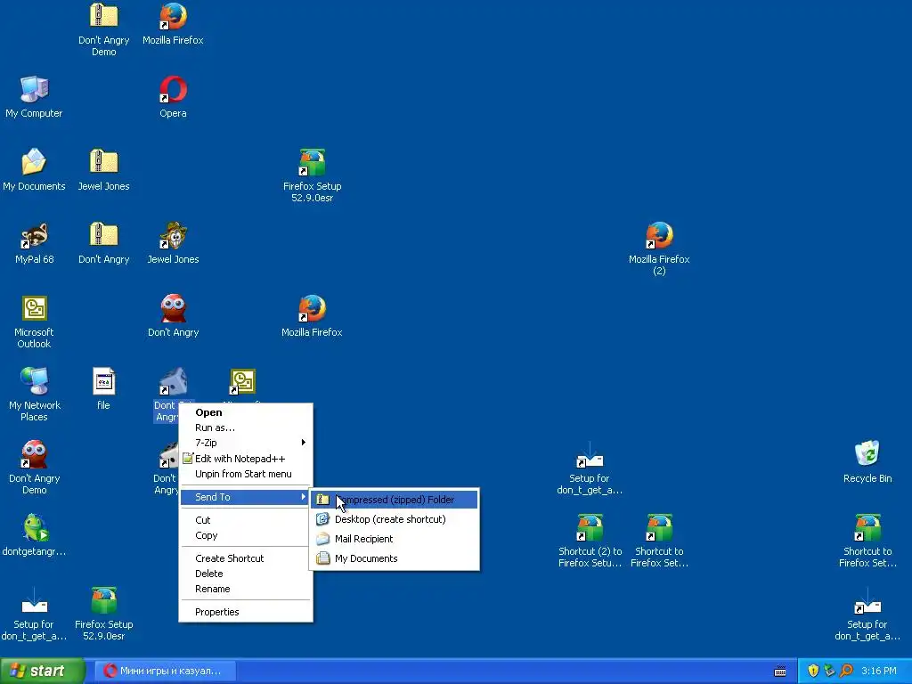Send to Compressed (zipped) Folder
The image size is (912, 684).
point(395,500)
